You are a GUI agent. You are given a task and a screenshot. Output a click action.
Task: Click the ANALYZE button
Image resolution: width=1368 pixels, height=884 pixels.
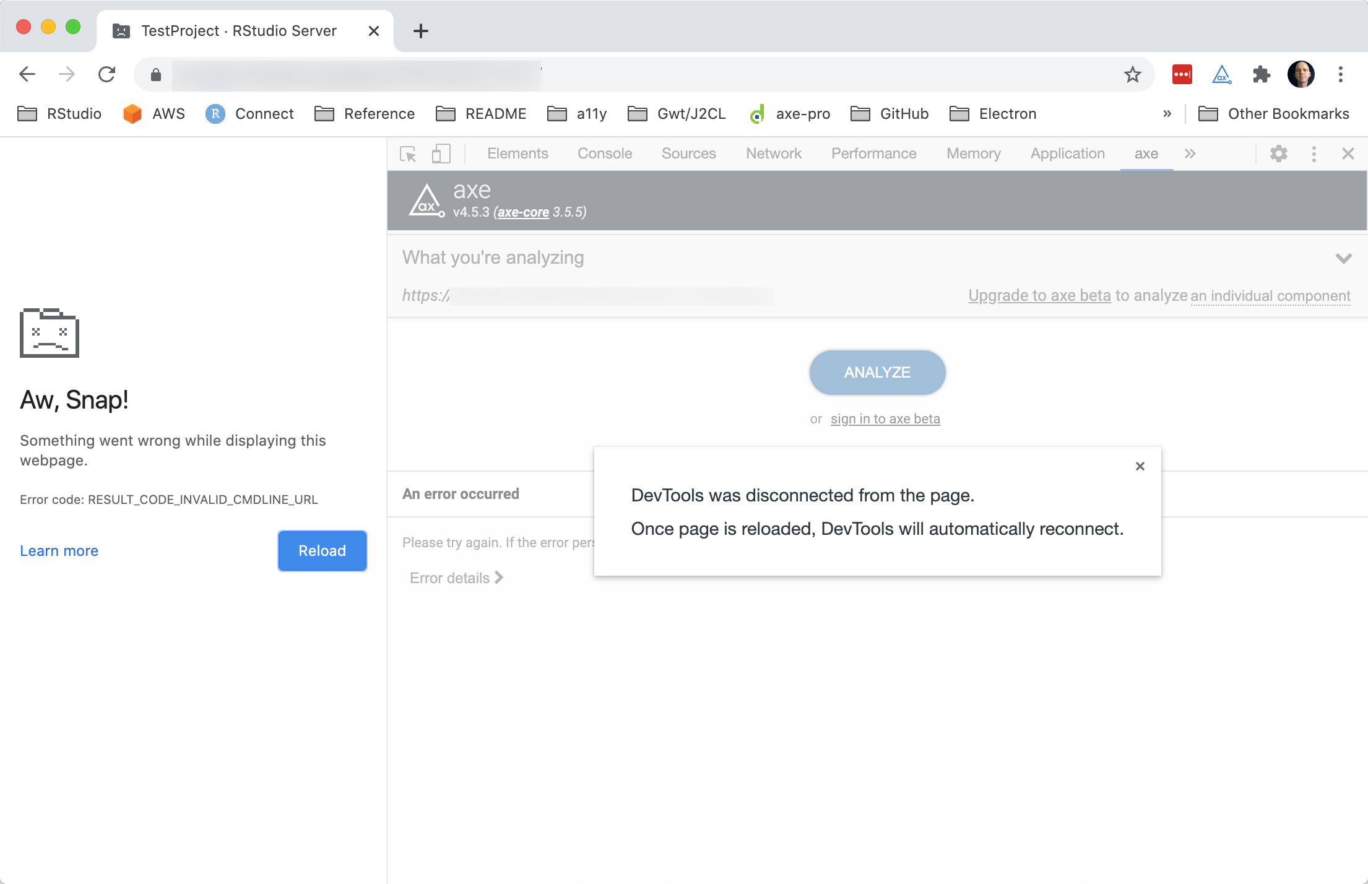pyautogui.click(x=877, y=372)
